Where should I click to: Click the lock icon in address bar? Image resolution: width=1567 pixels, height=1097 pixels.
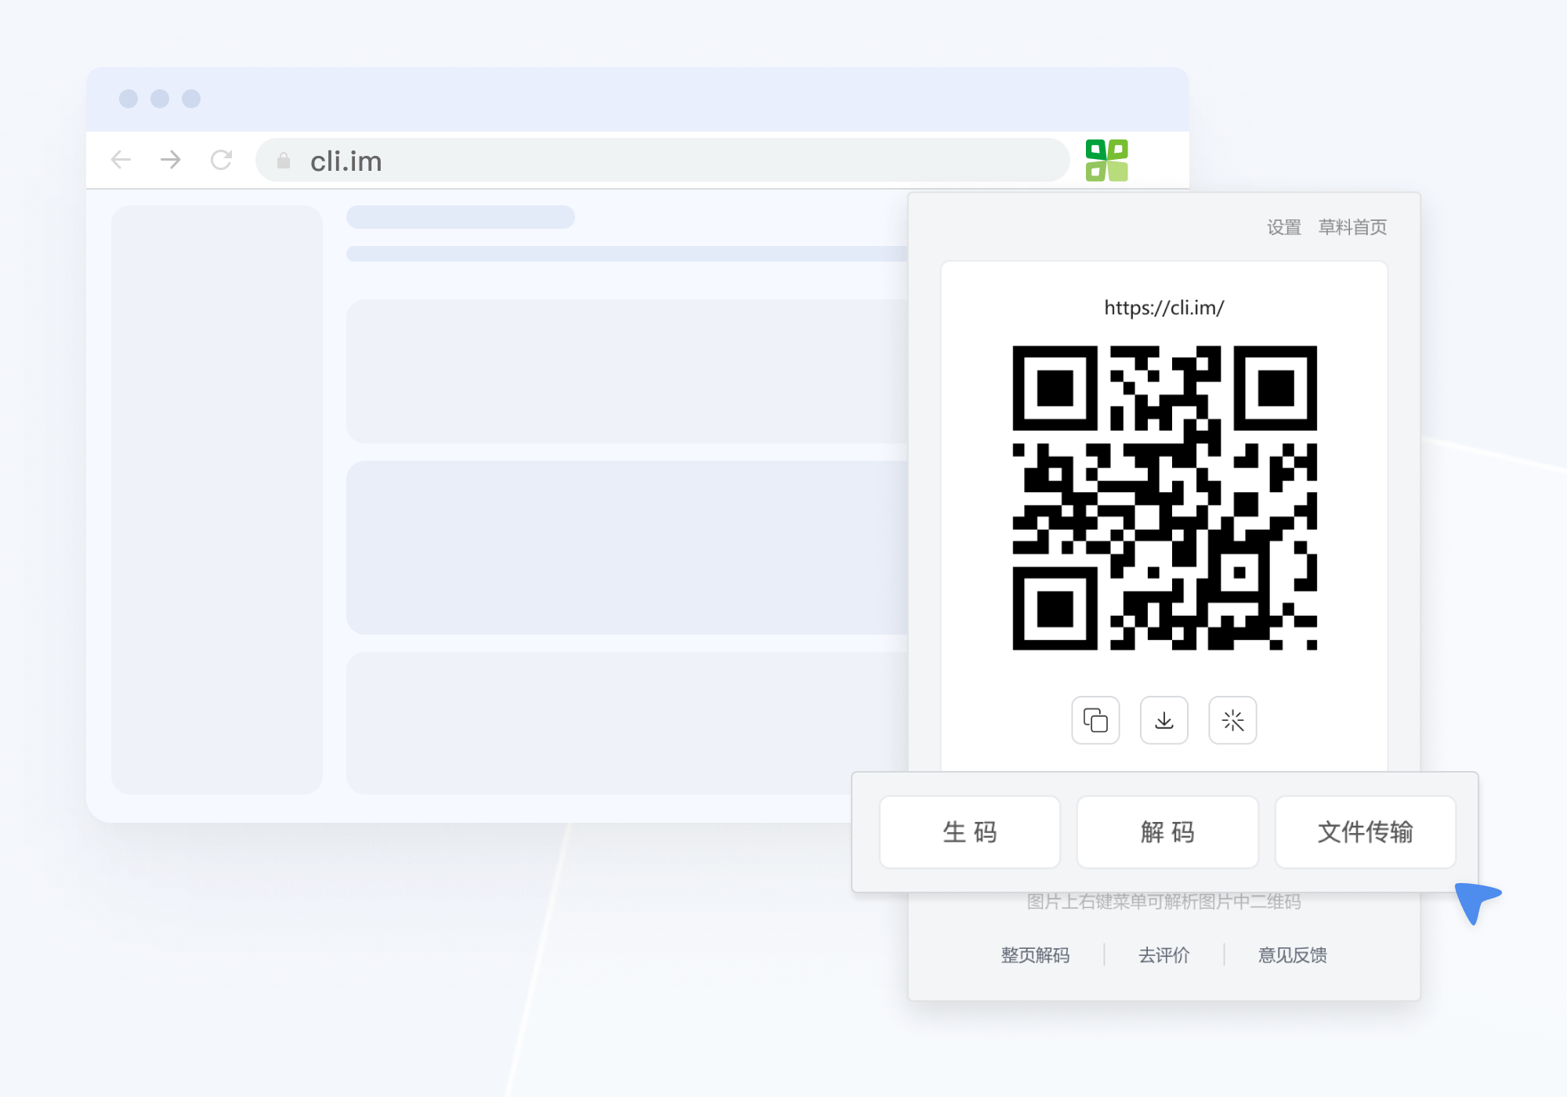coord(284,161)
